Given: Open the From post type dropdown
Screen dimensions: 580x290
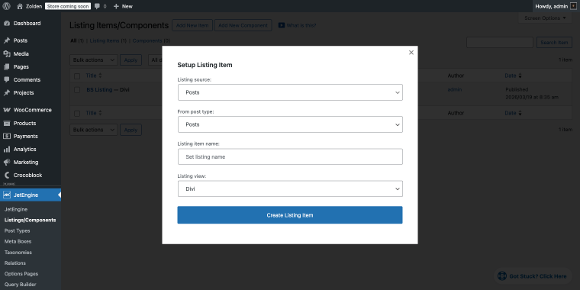Looking at the screenshot, I should 290,124.
